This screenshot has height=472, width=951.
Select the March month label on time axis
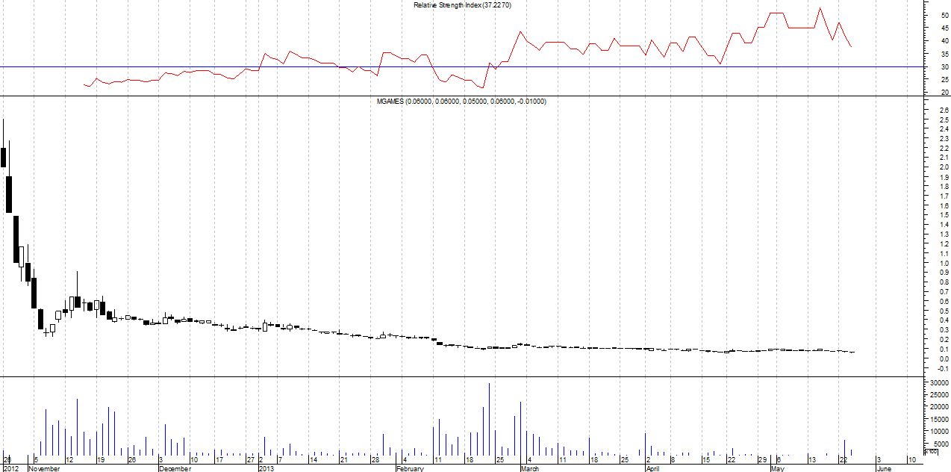pos(530,469)
